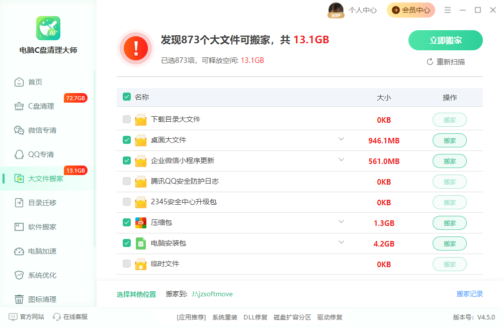The image size is (503, 327).
Task: Toggle the select-all 名称 checkbox
Action: coord(127,97)
